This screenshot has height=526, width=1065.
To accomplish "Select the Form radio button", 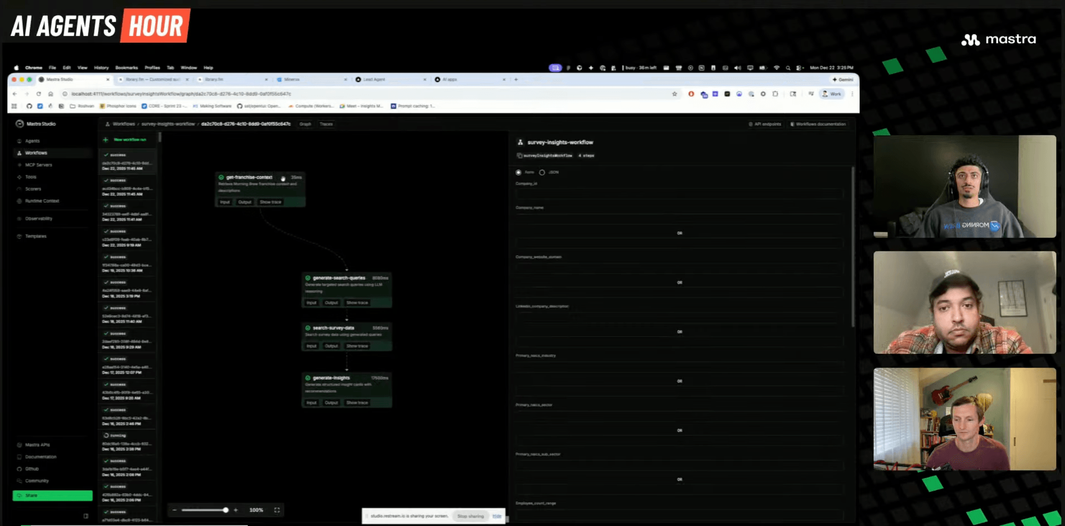I will (518, 172).
